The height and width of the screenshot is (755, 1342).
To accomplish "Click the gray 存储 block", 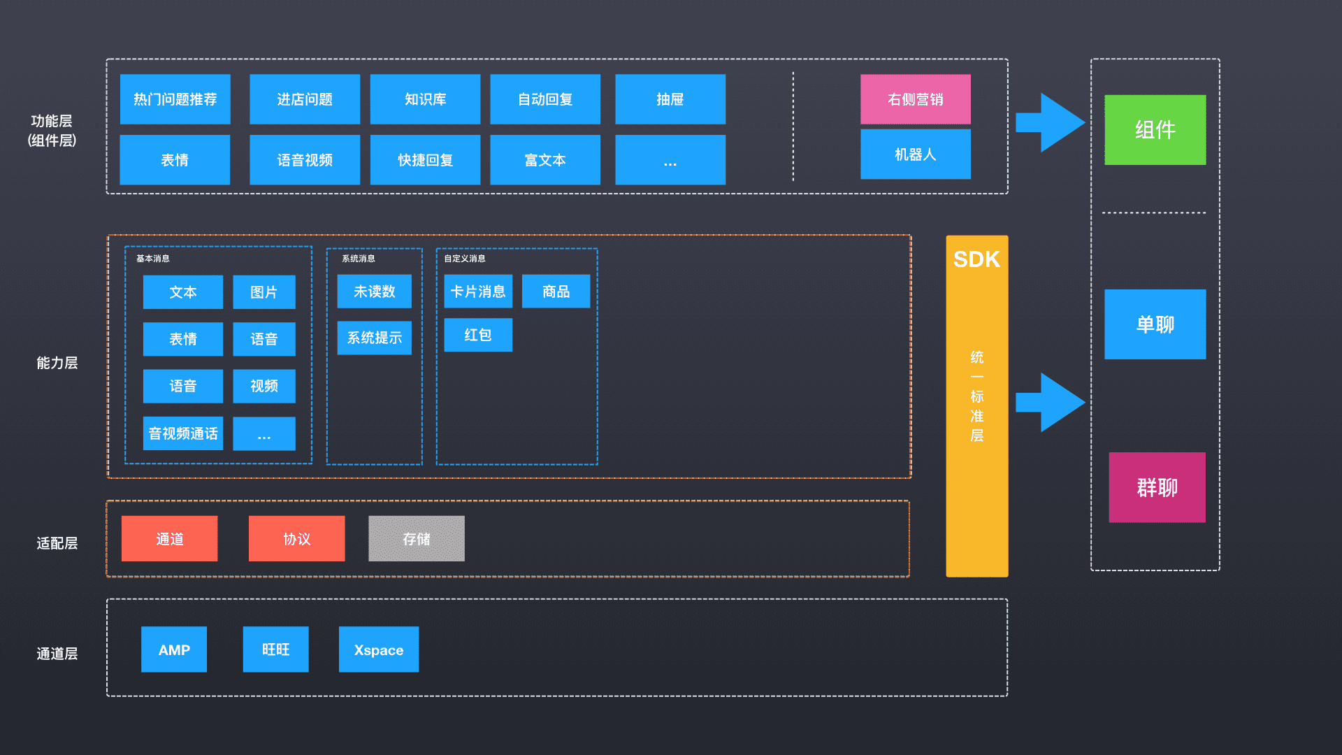I will tap(417, 539).
